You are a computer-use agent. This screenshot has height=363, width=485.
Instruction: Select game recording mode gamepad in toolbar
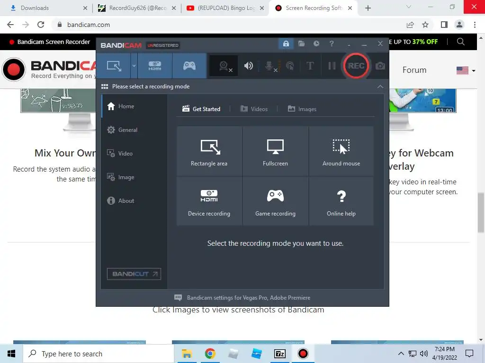(189, 66)
